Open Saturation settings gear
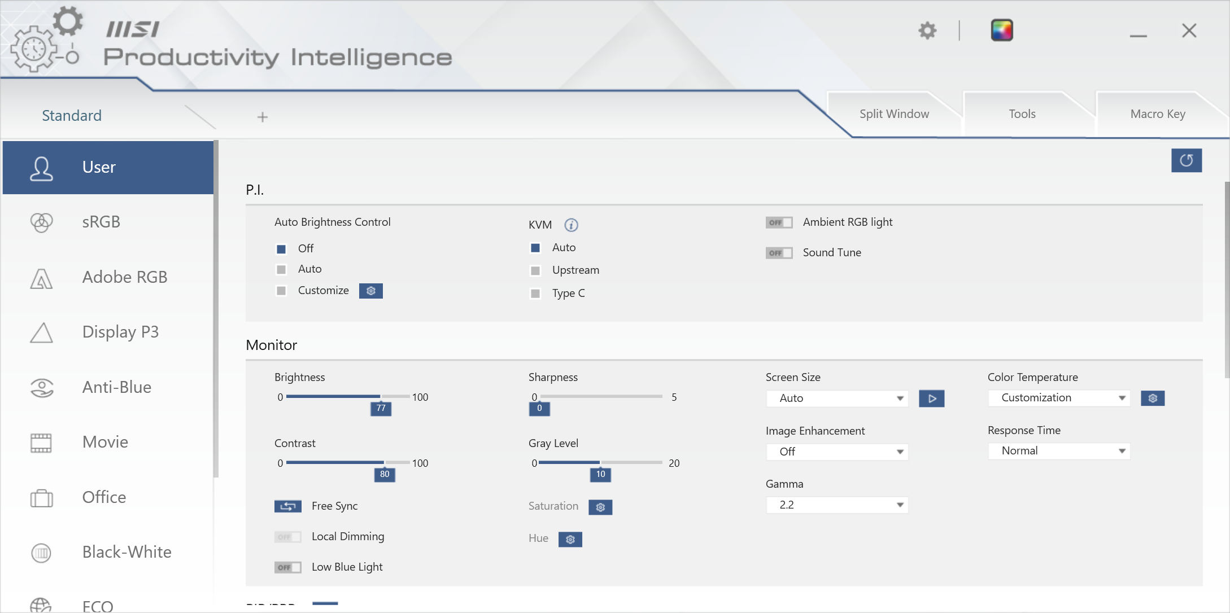The height and width of the screenshot is (613, 1230). 600,507
